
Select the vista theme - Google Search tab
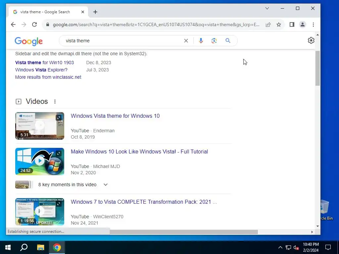48,12
